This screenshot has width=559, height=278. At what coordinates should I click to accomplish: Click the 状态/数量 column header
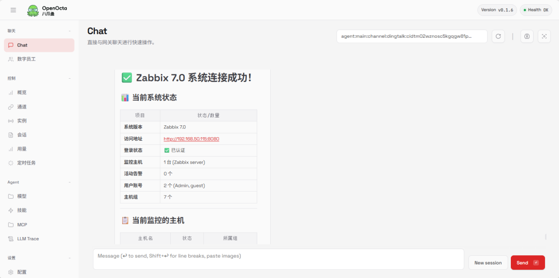209,115
